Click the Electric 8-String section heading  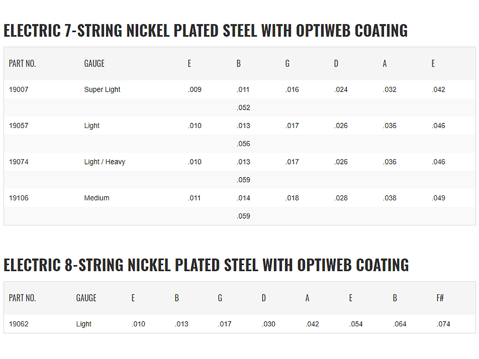click(x=206, y=265)
